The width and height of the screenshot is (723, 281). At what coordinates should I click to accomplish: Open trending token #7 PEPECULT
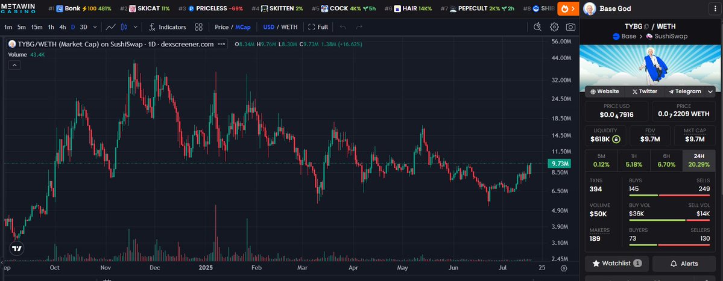[477, 8]
